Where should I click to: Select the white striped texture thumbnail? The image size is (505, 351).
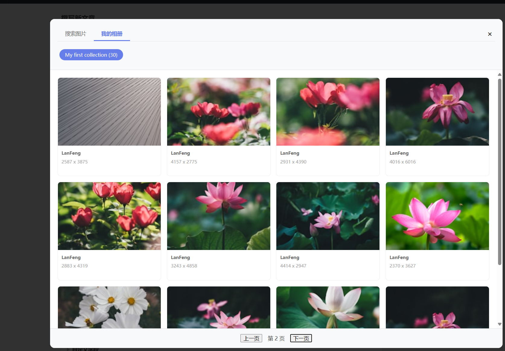click(x=109, y=112)
